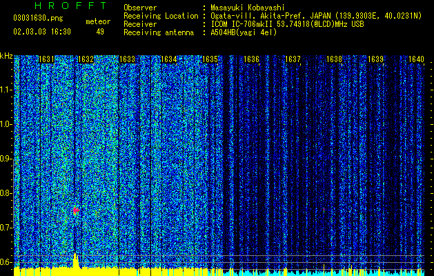Screen dimensions: 434x276
Task: Click the 1633 time marker
Action: [x=127, y=59]
